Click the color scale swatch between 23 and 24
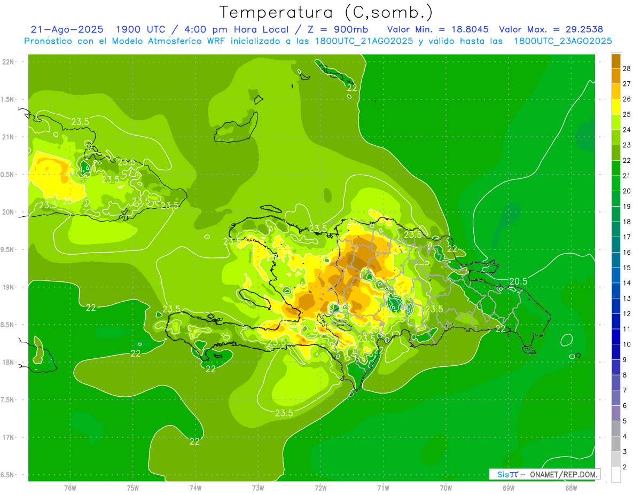 coord(616,137)
